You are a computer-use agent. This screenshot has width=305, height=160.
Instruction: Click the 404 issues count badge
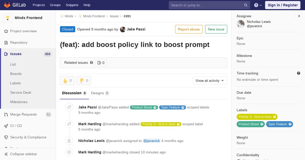pos(48,54)
